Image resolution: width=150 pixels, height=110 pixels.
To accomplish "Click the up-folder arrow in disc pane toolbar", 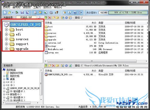I will [x=46, y=18].
